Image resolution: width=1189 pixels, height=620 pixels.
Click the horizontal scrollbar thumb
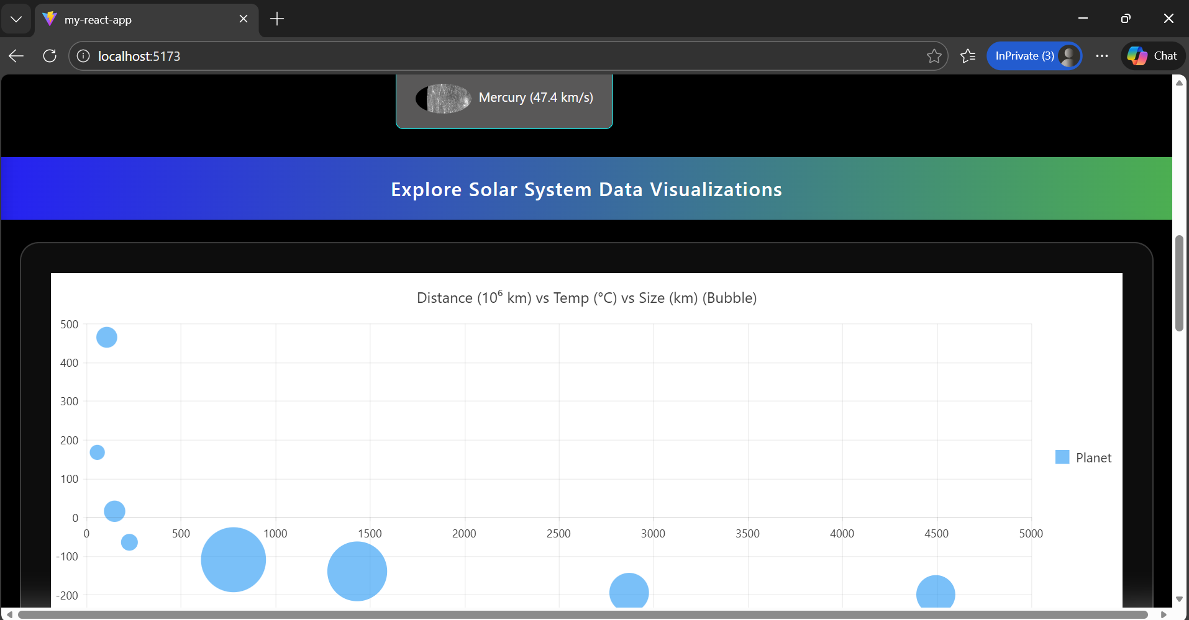coord(583,614)
